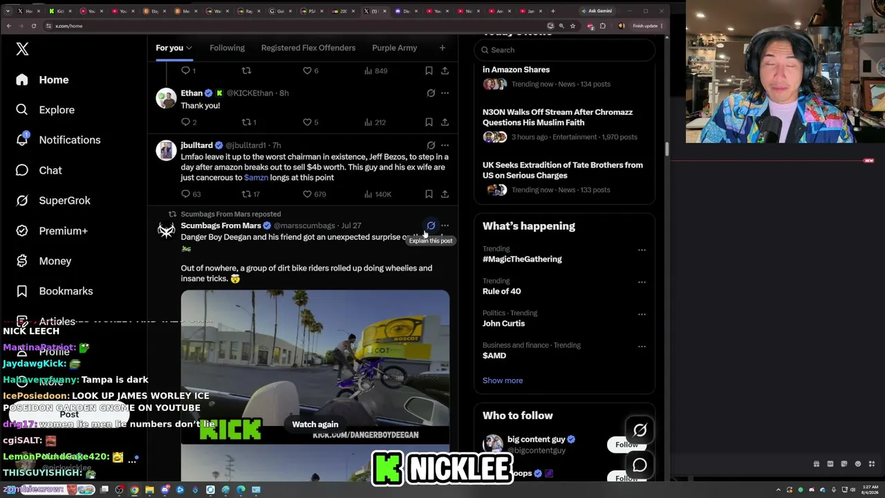Open Chat from the sidebar
This screenshot has width=885, height=498.
click(x=39, y=170)
